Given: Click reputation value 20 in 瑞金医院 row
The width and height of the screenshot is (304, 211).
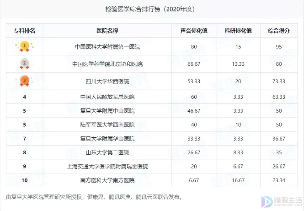Looking at the screenshot, I should (x=194, y=166).
